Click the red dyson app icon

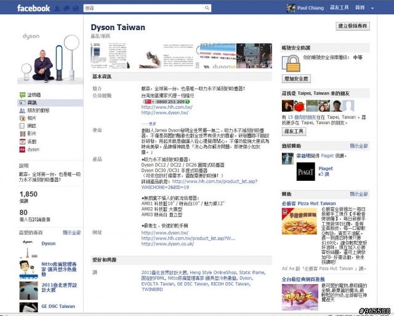point(22,149)
